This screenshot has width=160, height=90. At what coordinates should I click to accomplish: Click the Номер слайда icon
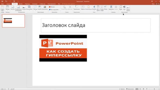pyautogui.click(x=102, y=8)
